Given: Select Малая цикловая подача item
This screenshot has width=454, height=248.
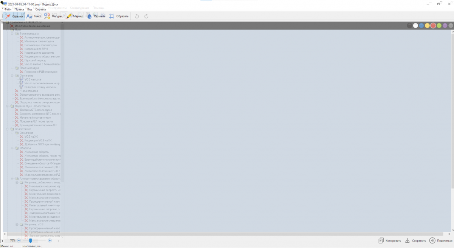Looking at the screenshot, I should click(x=39, y=41).
